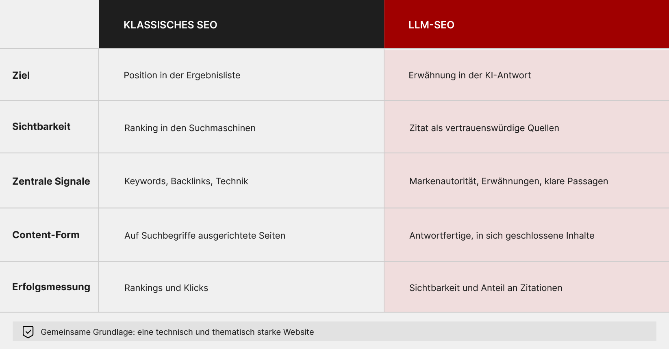Click 'Zitat als vertrauenswürdige Quellen' text

[x=484, y=128]
